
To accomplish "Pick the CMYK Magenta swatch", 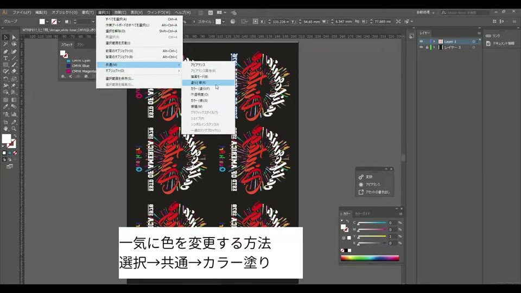I will [x=80, y=71].
